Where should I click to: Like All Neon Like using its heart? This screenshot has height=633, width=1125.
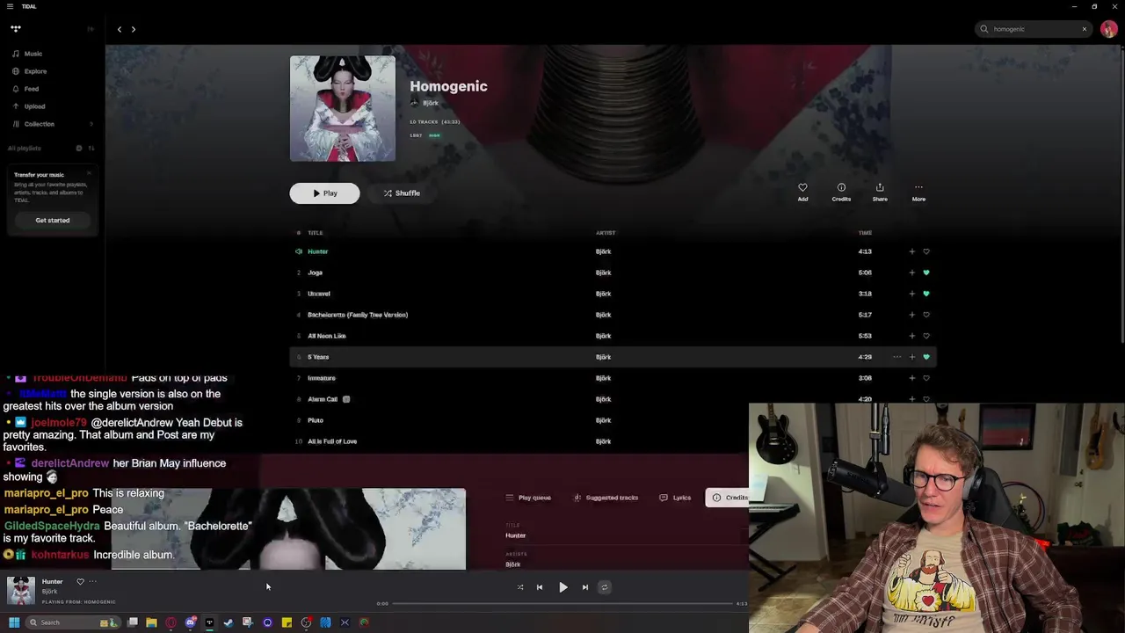click(926, 336)
